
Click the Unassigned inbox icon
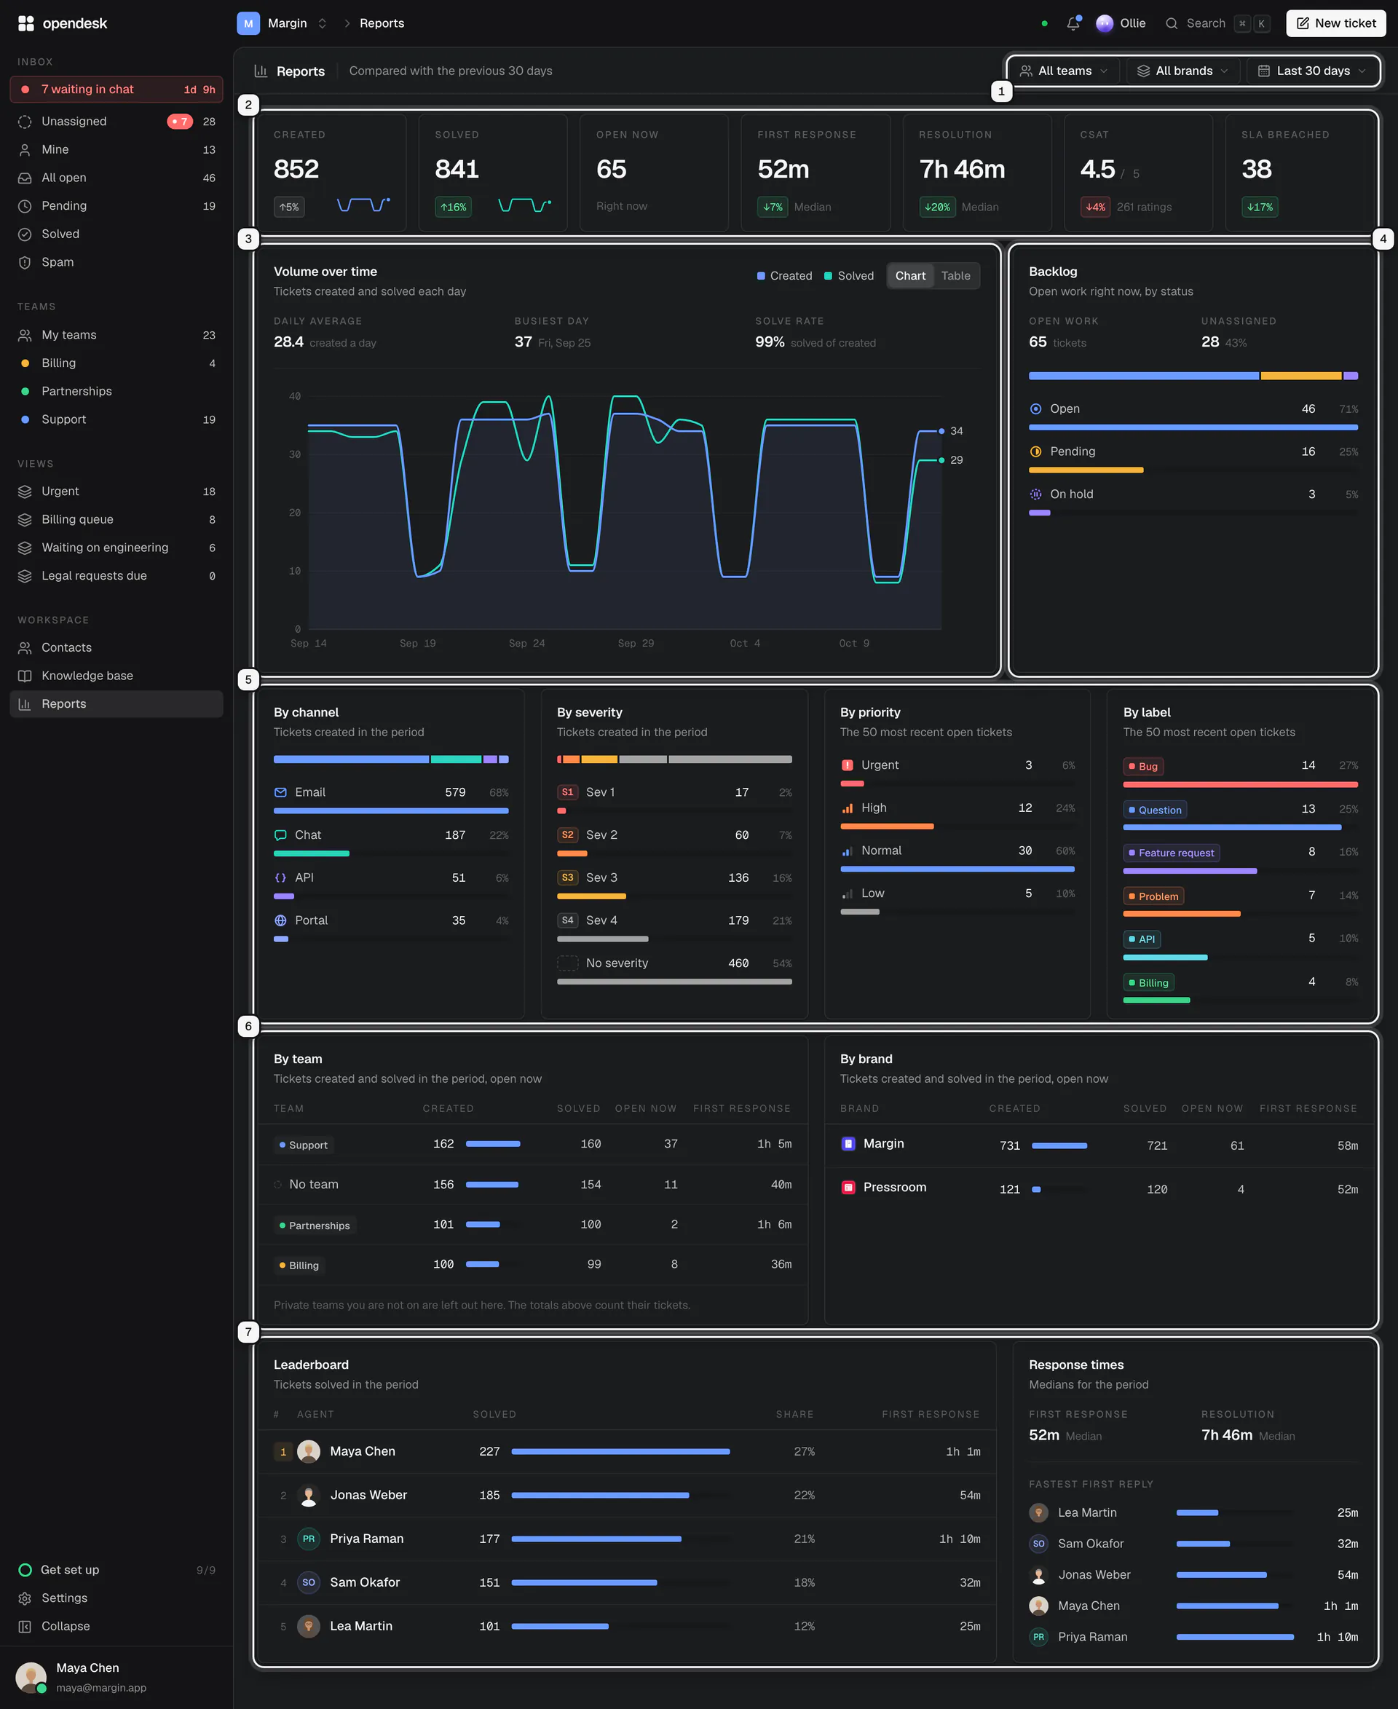point(25,122)
